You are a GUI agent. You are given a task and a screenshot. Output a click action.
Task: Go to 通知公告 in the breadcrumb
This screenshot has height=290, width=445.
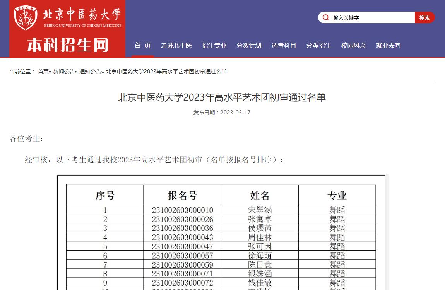(90, 72)
